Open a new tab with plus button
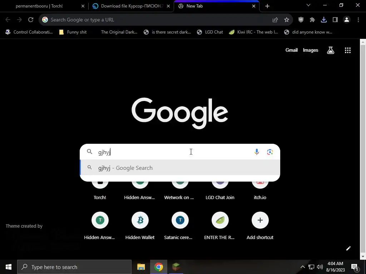366x274 pixels. pos(267,6)
